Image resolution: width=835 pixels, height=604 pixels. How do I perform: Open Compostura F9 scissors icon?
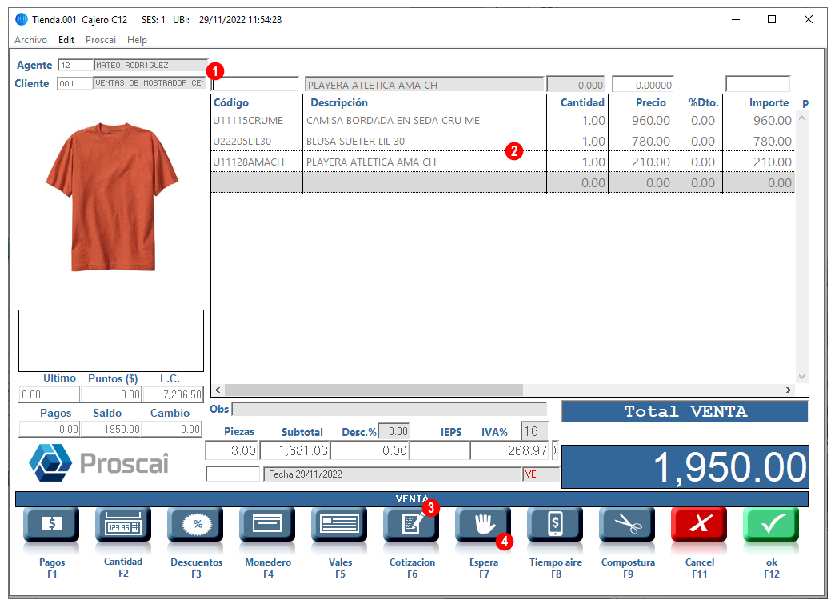[x=627, y=525]
